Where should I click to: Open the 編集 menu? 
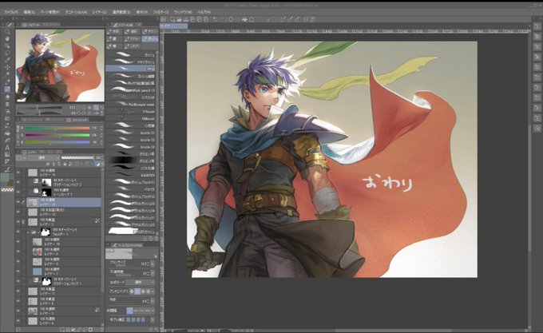[30, 12]
